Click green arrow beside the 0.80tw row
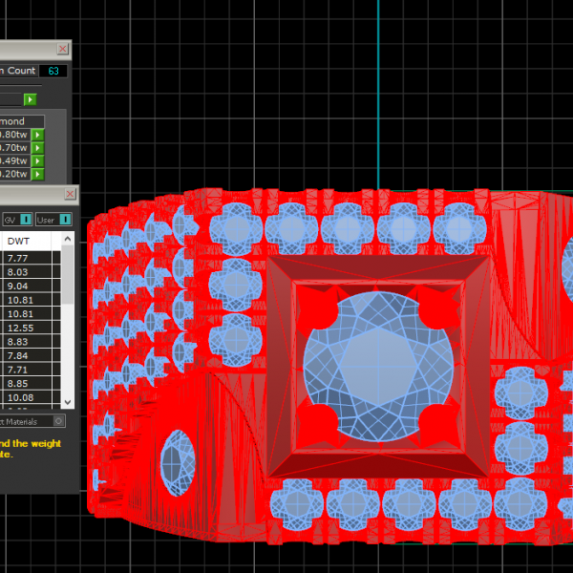Screen dimensions: 573x573 (x=38, y=136)
